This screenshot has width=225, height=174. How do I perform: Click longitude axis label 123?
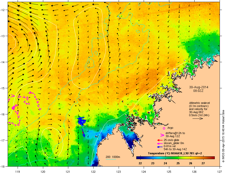pyautogui.click(x=119, y=171)
